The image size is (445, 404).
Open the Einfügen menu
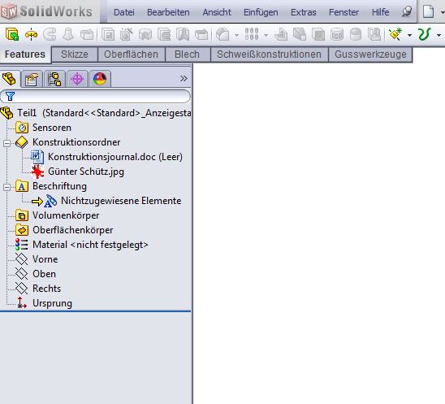point(261,12)
